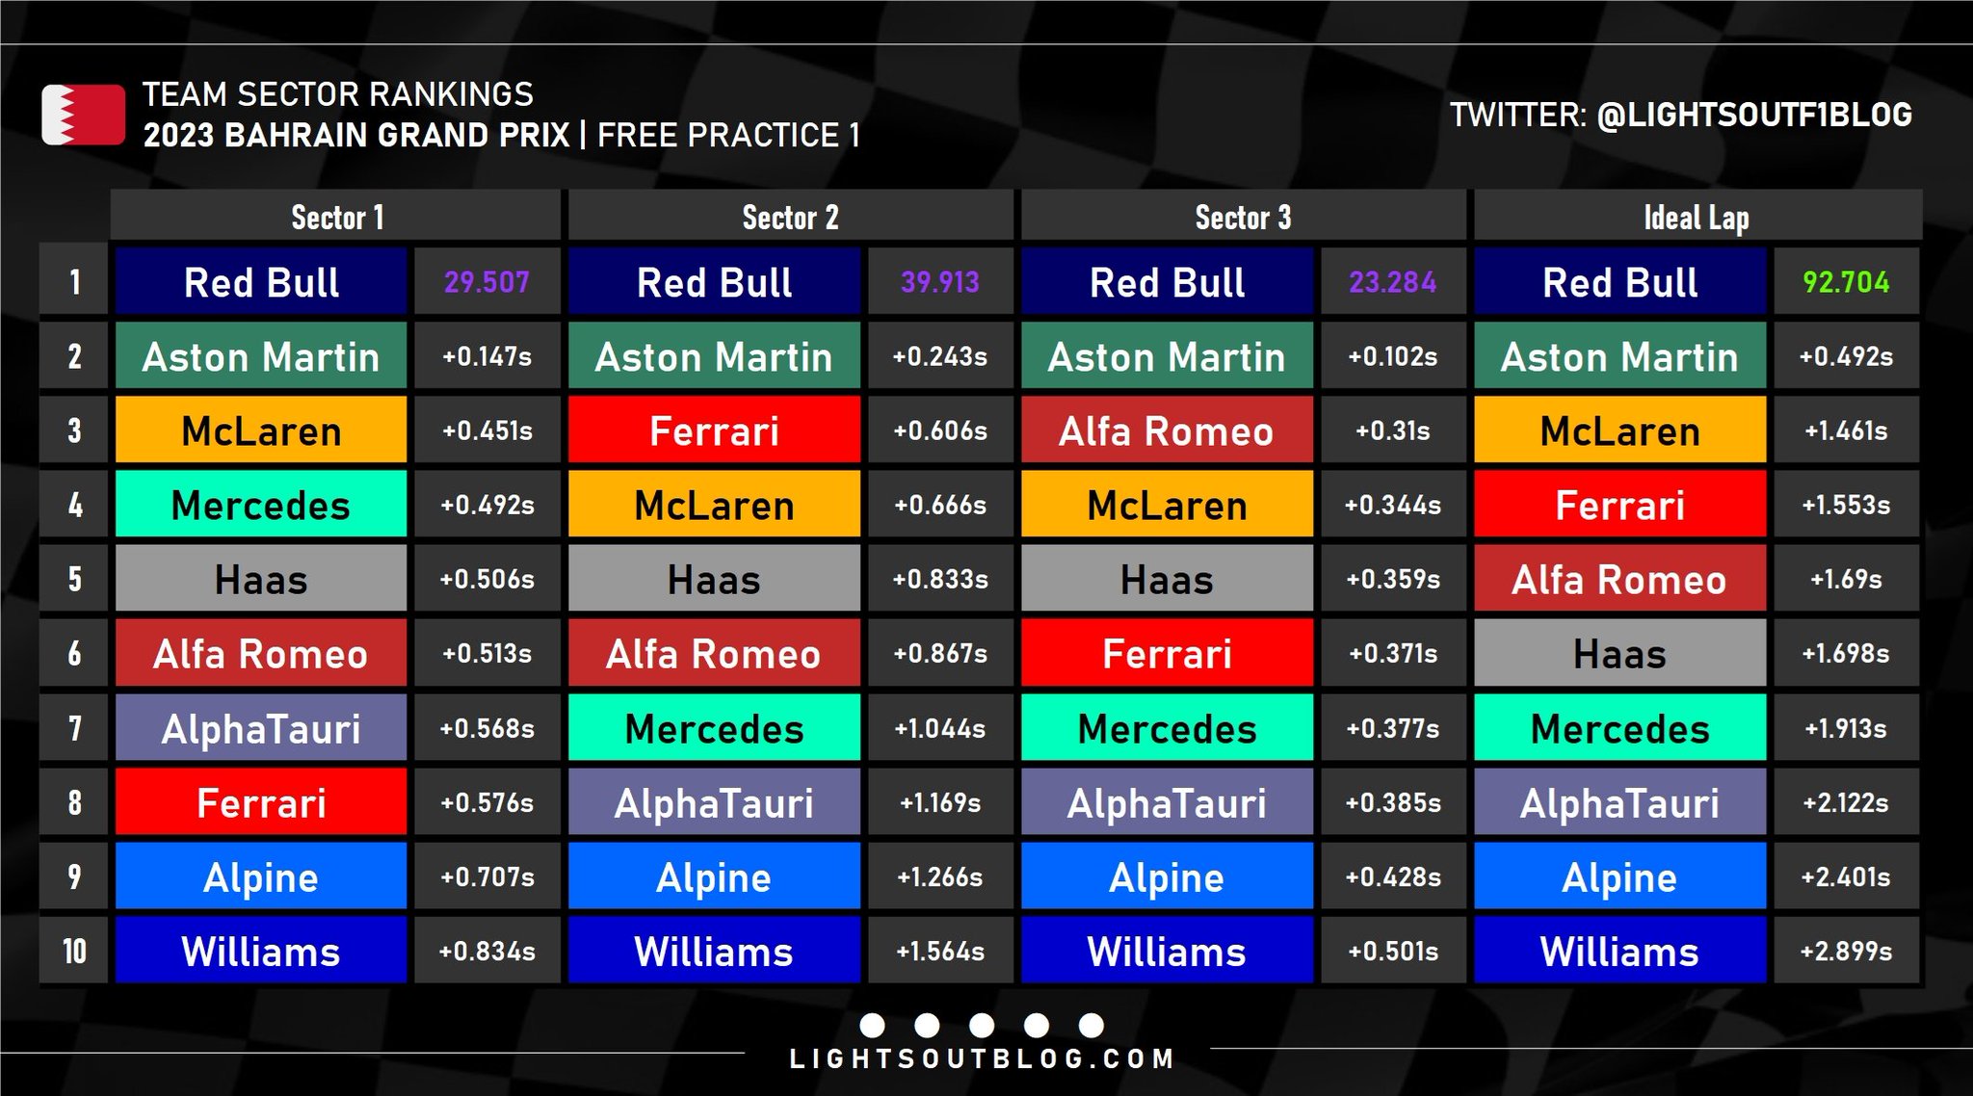Select the Ideal Lap column header
The height and width of the screenshot is (1096, 1973).
click(1696, 217)
